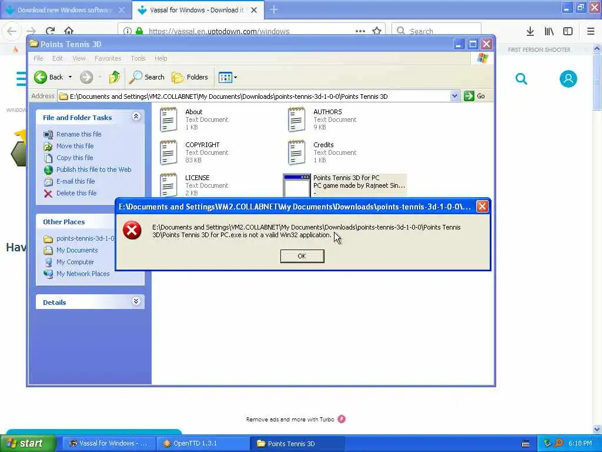This screenshot has width=602, height=452.
Task: Go up one folder level icon
Action: coord(114,77)
